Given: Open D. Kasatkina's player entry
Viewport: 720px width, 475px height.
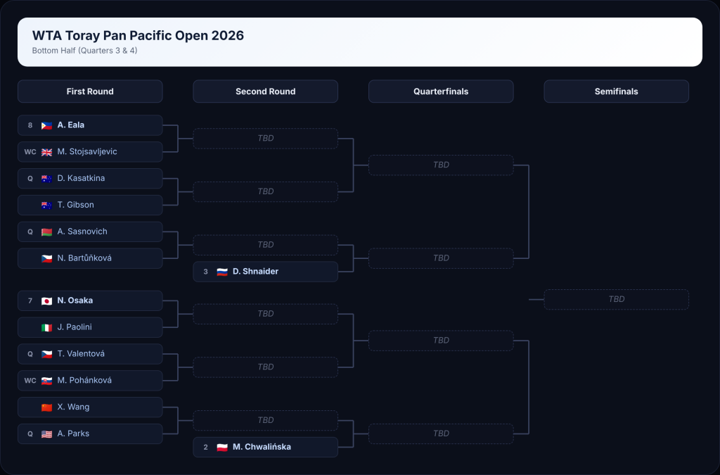Looking at the screenshot, I should click(x=90, y=178).
